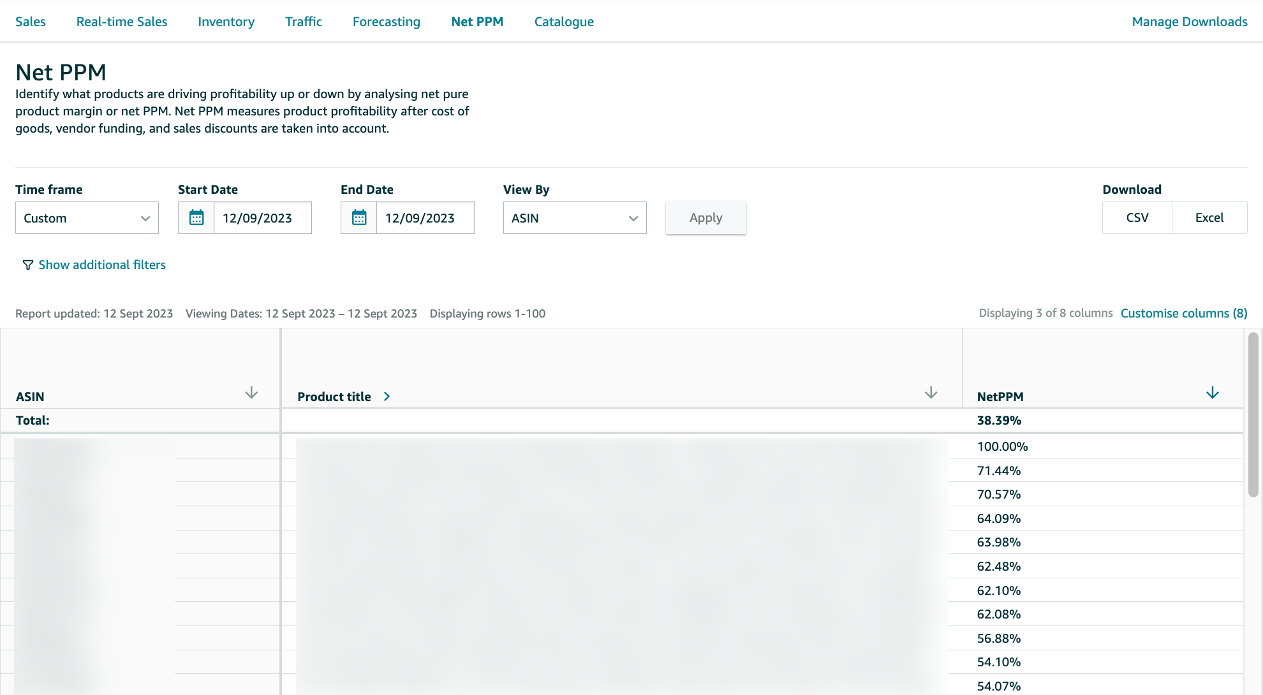Viewport: 1263px width, 695px height.
Task: Click the filter funnel icon
Action: pos(27,265)
